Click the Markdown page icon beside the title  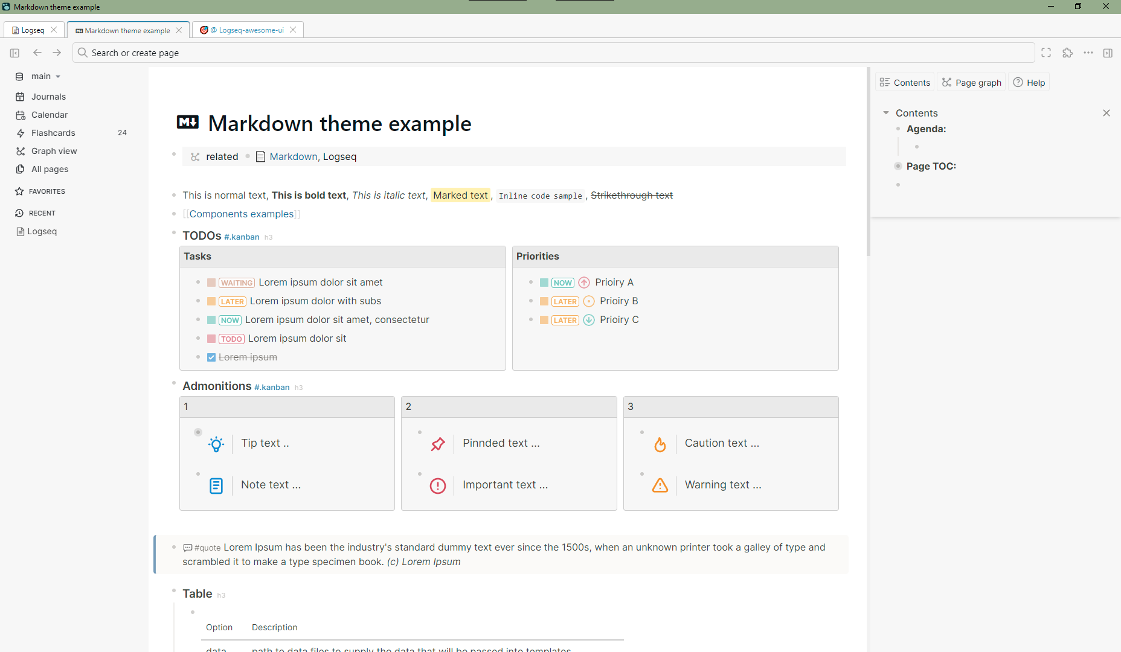188,123
